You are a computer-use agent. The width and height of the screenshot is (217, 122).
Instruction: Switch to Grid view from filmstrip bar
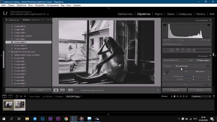(x=17, y=96)
